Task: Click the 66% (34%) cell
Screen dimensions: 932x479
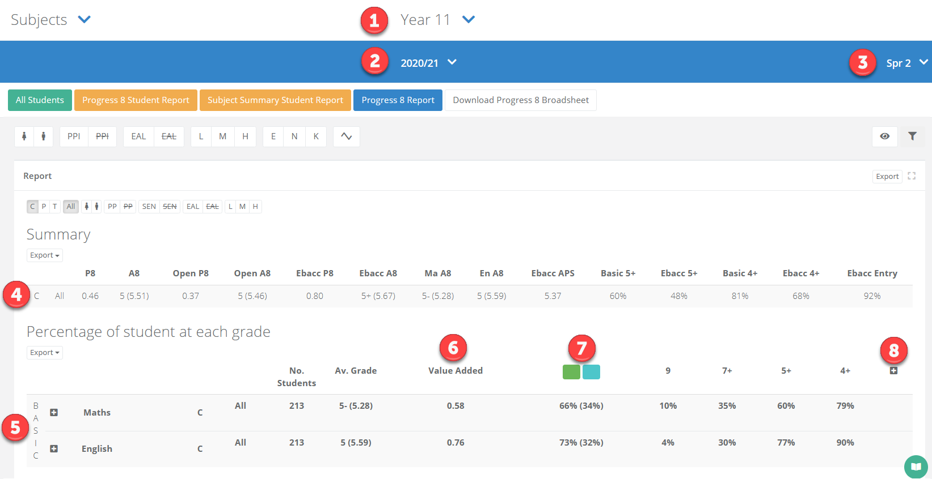Action: [x=581, y=406]
